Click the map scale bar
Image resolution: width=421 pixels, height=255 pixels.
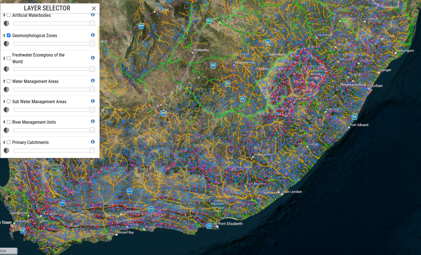tap(8, 251)
